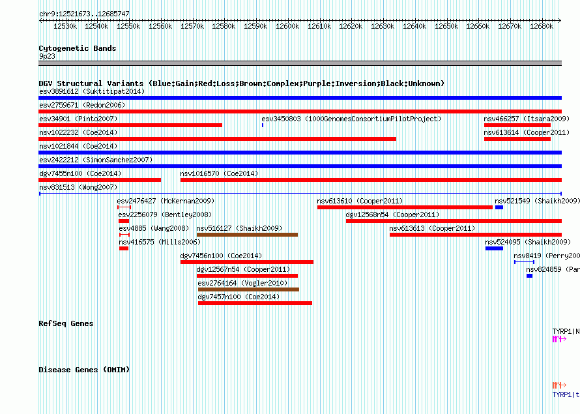
Task: Open the blue TYRP1 OMIM disease label
Action: click(566, 394)
